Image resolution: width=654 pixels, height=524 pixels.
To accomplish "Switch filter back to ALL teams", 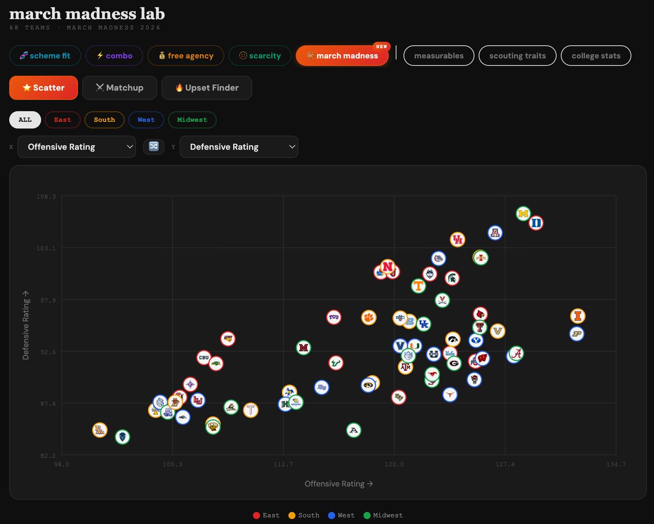I will pyautogui.click(x=25, y=120).
